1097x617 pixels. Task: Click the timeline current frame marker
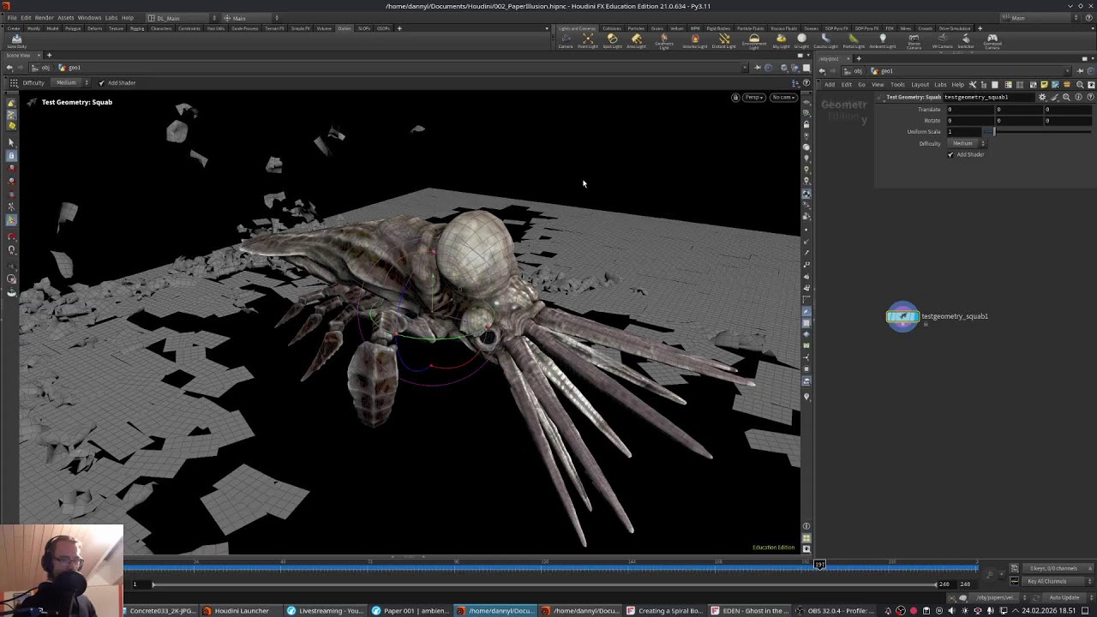[819, 565]
